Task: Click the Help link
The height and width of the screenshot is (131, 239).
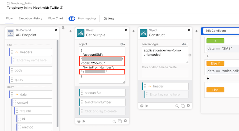Action: pyautogui.click(x=109, y=18)
